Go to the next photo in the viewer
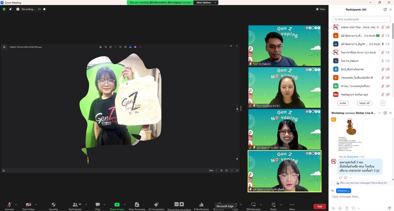The width and height of the screenshot is (394, 211). pos(237,109)
